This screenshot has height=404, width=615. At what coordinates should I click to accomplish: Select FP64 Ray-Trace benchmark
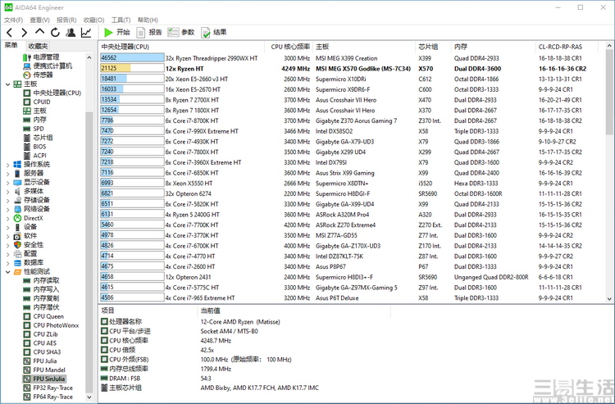click(x=48, y=397)
